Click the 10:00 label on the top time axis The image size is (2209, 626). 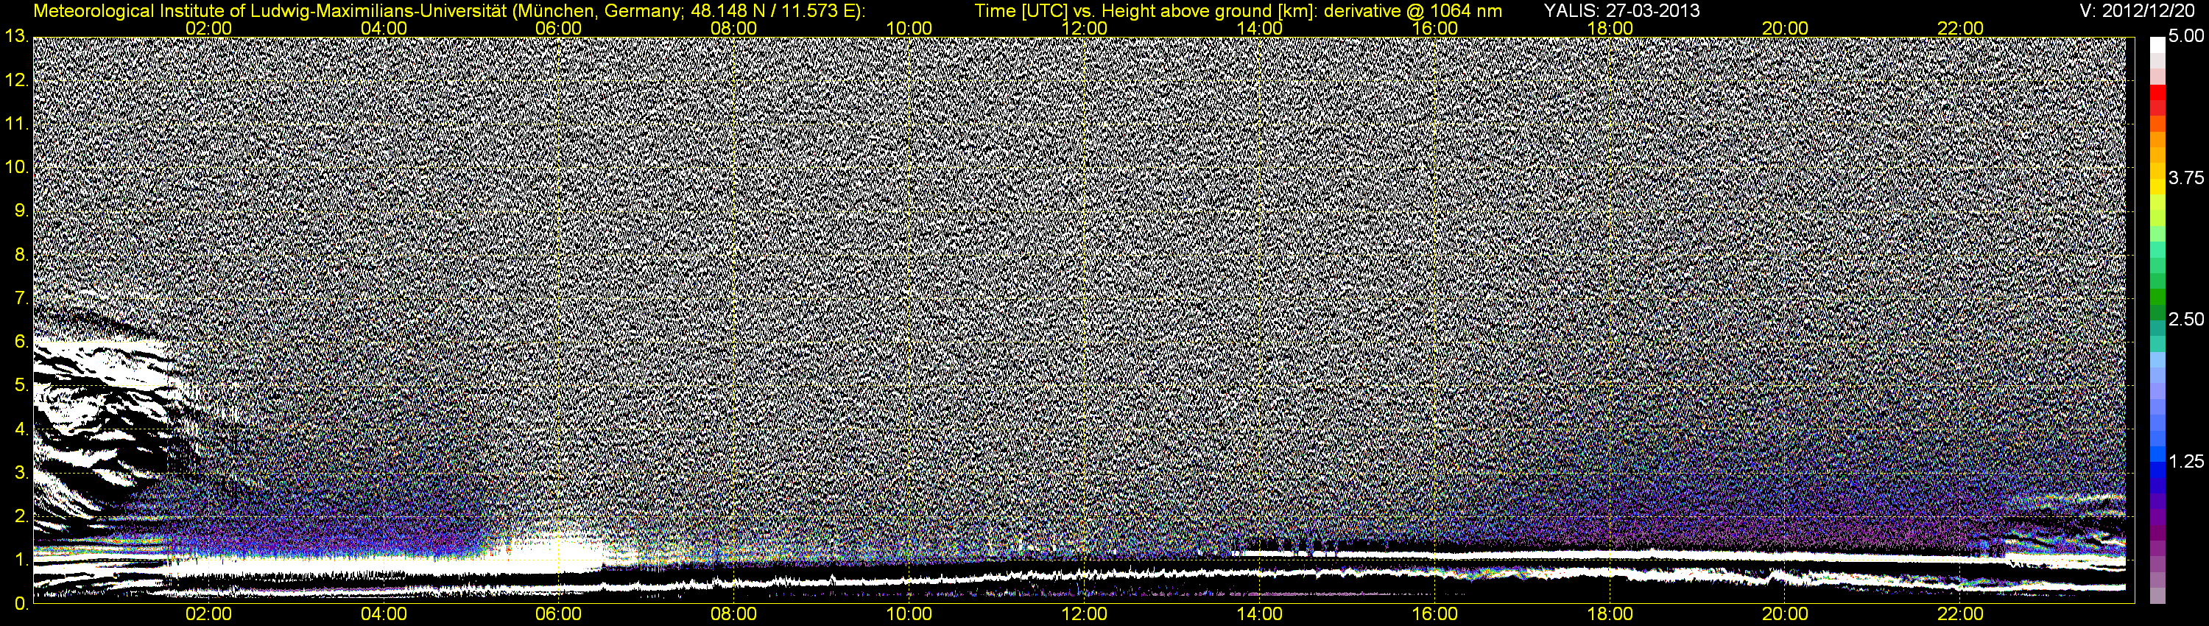909,28
